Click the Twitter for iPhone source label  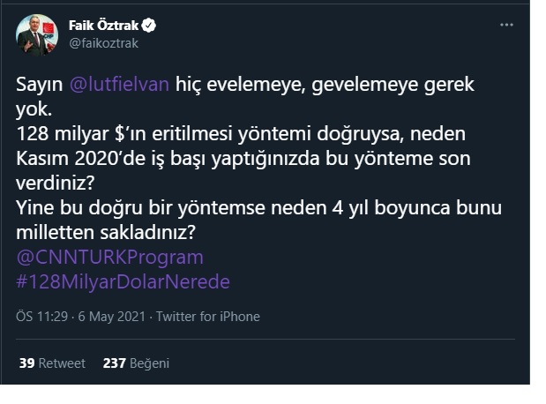point(208,317)
